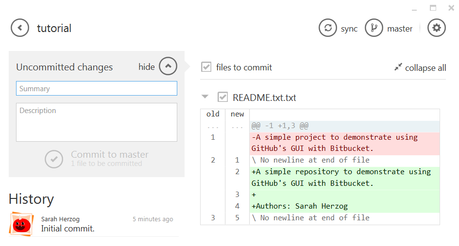Click the hide link for uncommitted changes

click(x=146, y=66)
